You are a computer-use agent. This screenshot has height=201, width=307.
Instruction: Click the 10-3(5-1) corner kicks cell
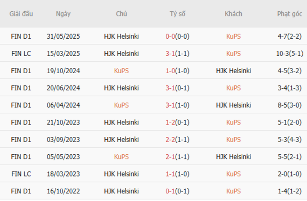(x=290, y=53)
